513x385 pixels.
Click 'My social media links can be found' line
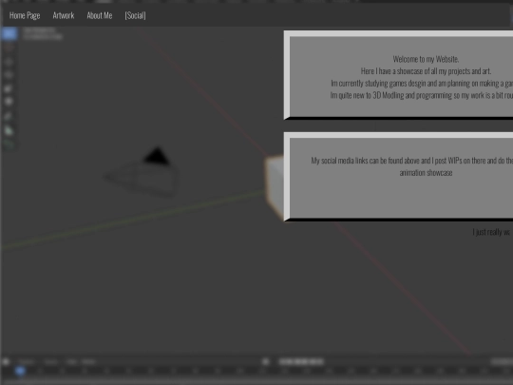point(412,161)
